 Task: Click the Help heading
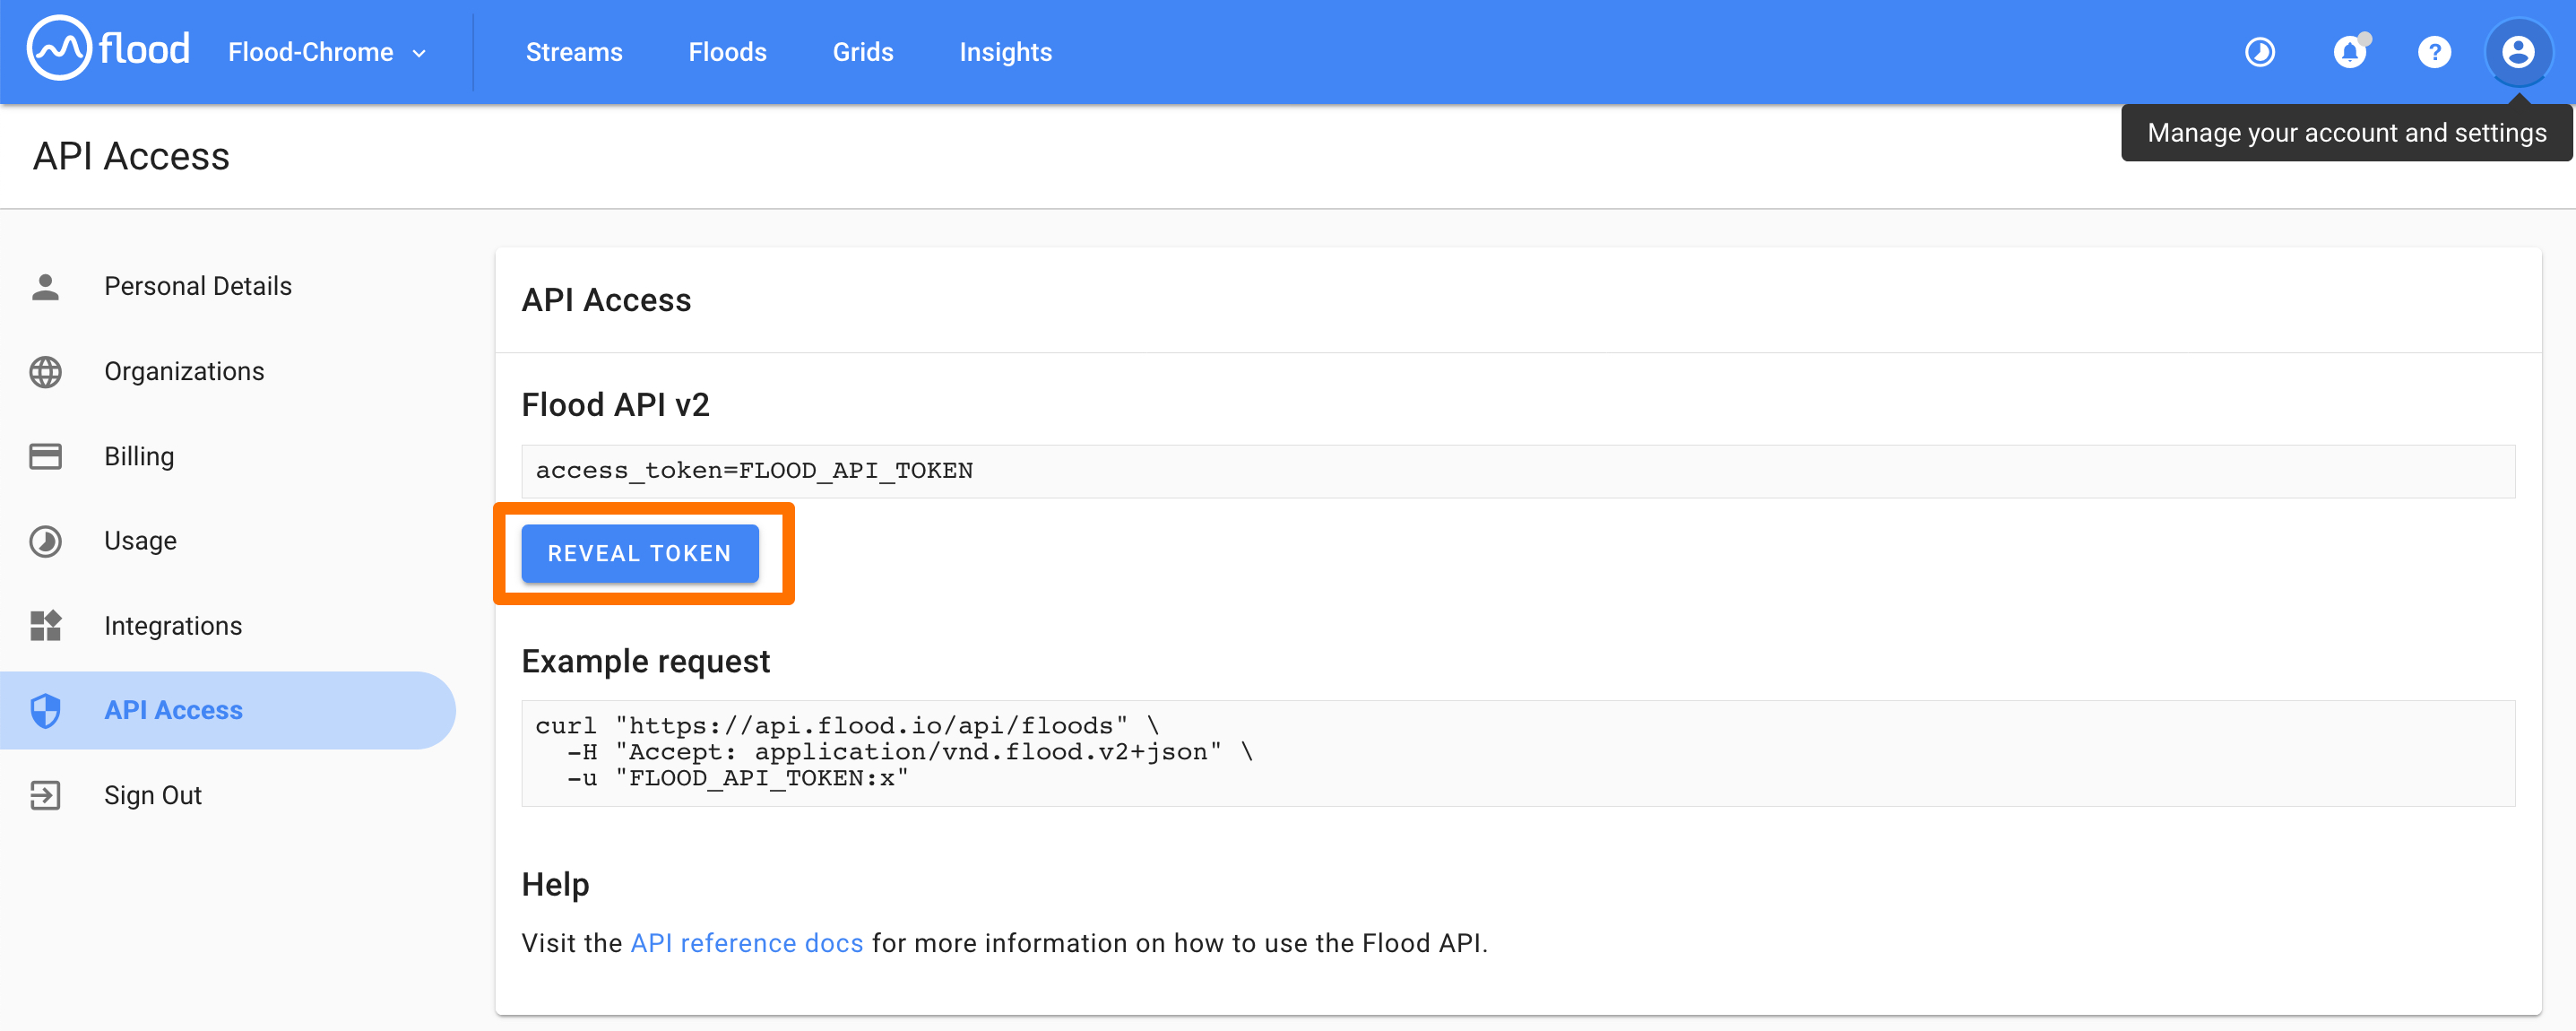555,884
